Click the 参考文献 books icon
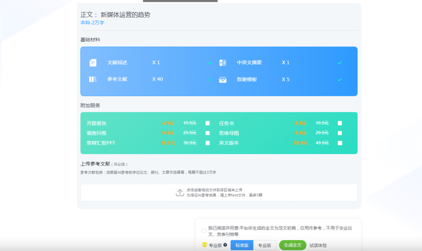The width and height of the screenshot is (422, 251). pos(93,79)
